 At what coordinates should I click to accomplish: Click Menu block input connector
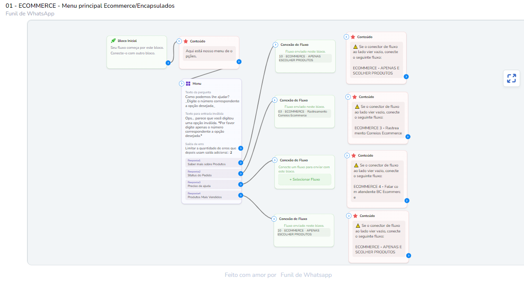(x=182, y=83)
